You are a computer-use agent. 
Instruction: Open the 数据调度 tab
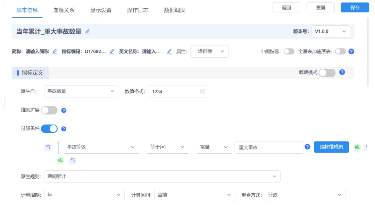[175, 10]
